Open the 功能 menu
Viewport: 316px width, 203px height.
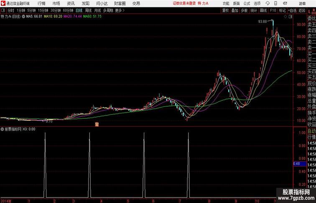tap(226, 3)
